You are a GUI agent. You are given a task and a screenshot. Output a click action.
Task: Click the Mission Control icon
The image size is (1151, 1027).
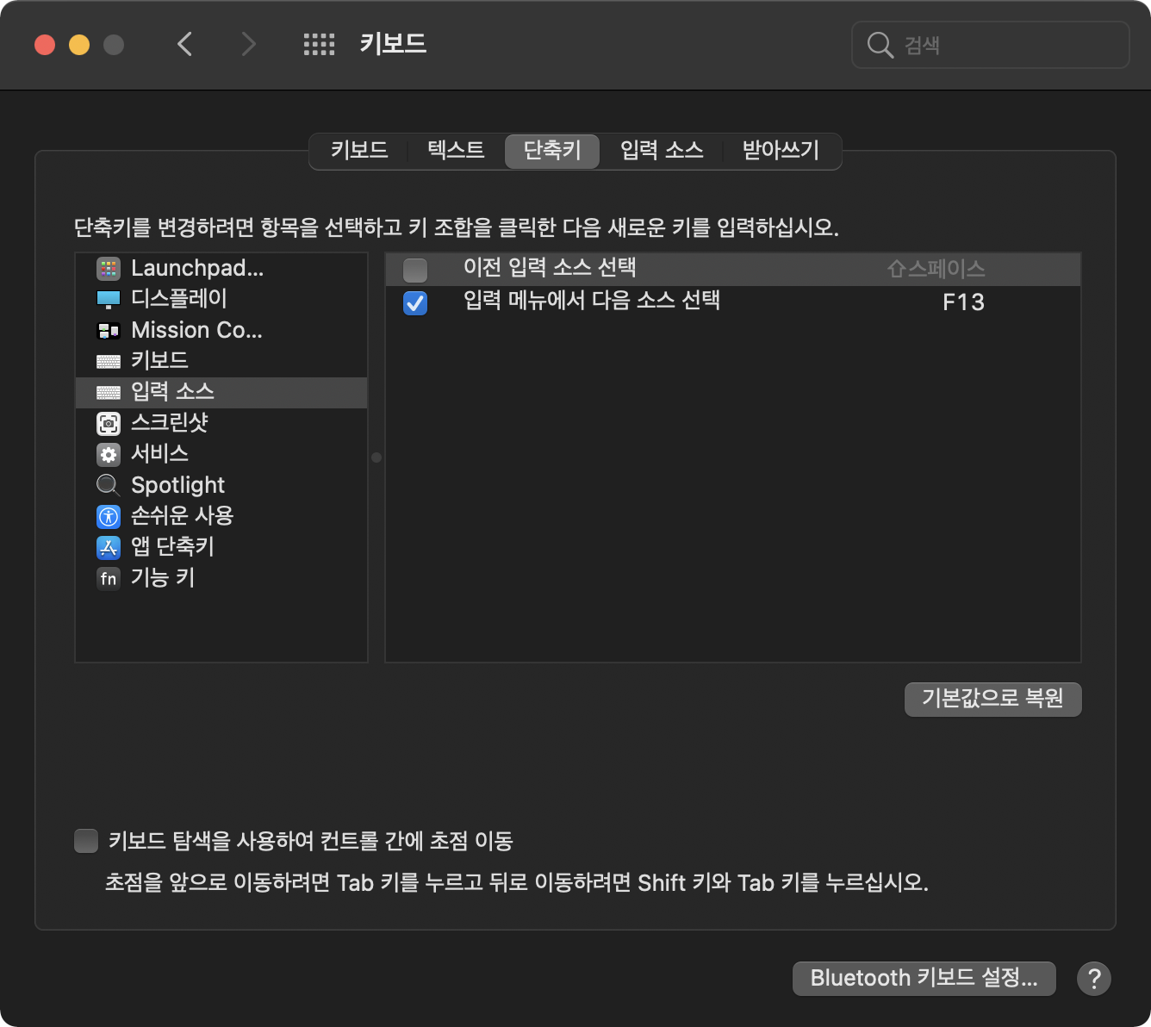pos(109,331)
